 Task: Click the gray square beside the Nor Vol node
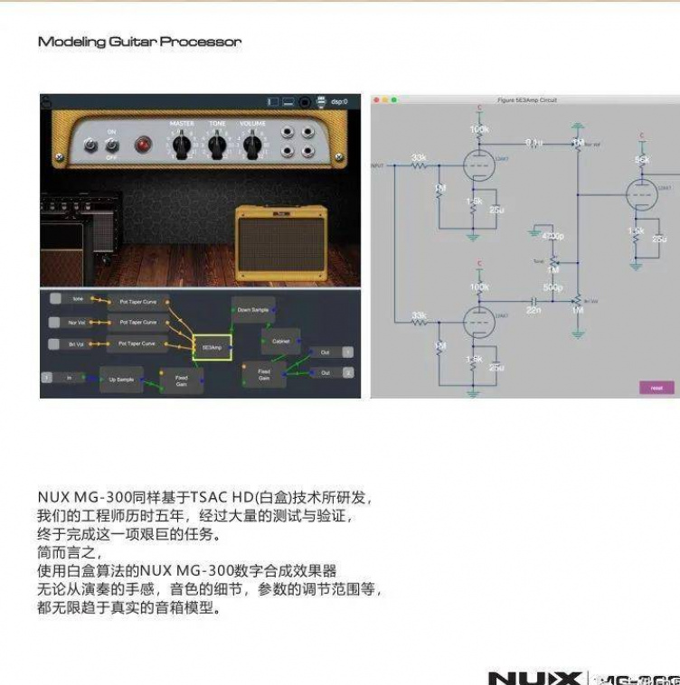click(x=56, y=322)
